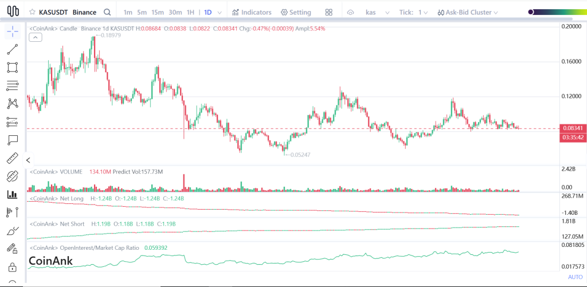The height and width of the screenshot is (287, 587).
Task: Click the 0.05247 low price marker
Action: pos(298,154)
